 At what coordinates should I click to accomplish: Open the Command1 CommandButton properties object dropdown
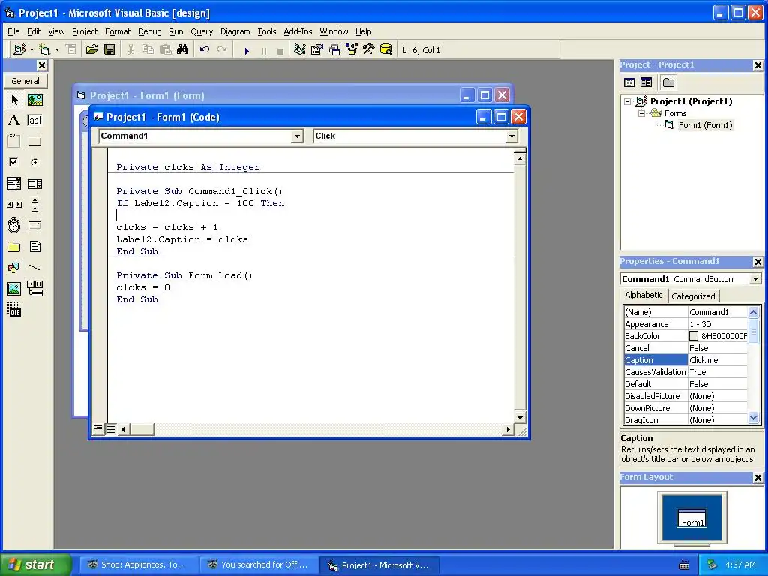[755, 279]
